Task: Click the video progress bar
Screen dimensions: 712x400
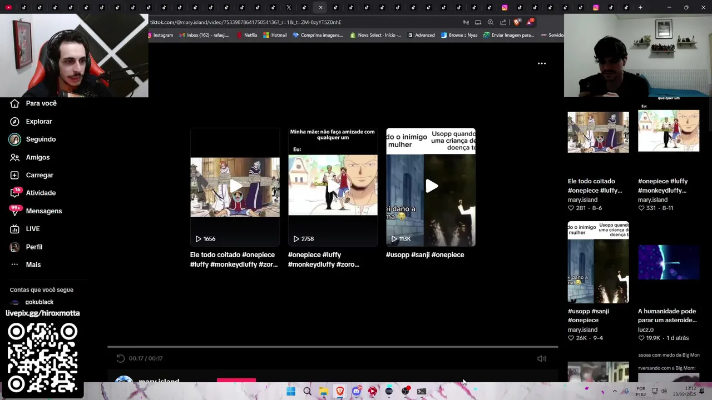Action: pyautogui.click(x=333, y=347)
